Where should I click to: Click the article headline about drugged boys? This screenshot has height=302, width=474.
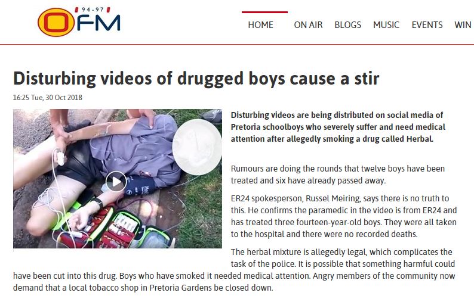coord(196,79)
